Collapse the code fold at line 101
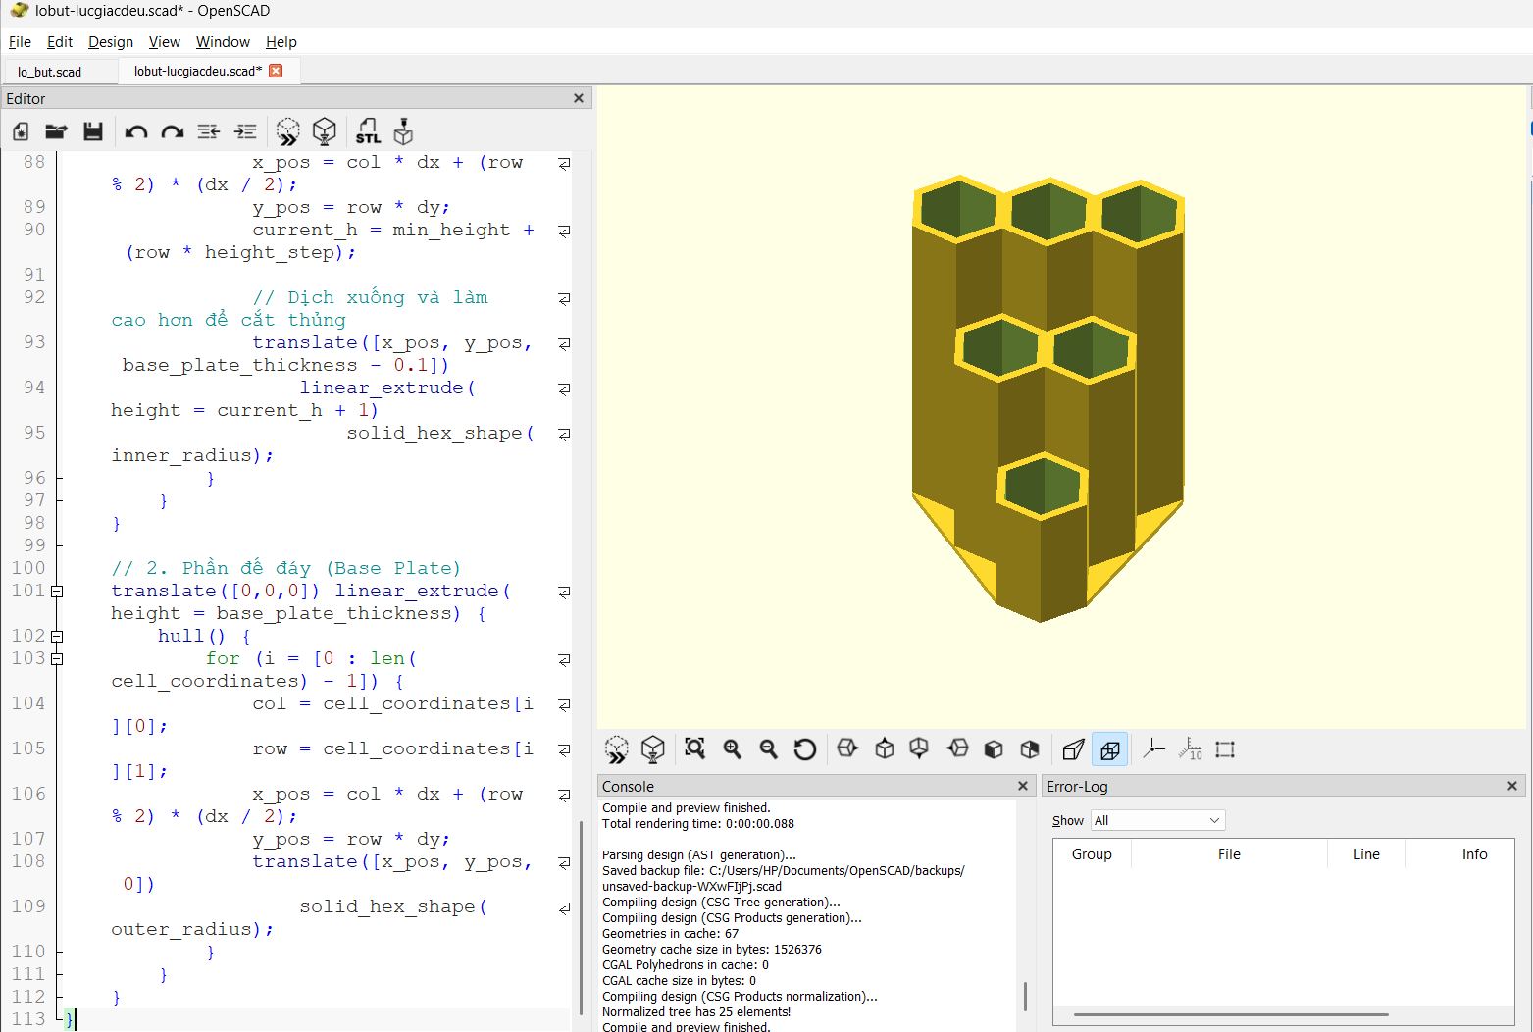Viewport: 1533px width, 1032px height. coord(57,592)
